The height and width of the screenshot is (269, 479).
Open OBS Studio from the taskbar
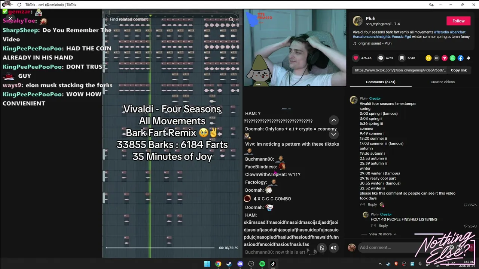(251, 264)
